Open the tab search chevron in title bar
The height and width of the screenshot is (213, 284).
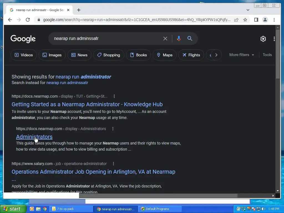tap(248, 10)
